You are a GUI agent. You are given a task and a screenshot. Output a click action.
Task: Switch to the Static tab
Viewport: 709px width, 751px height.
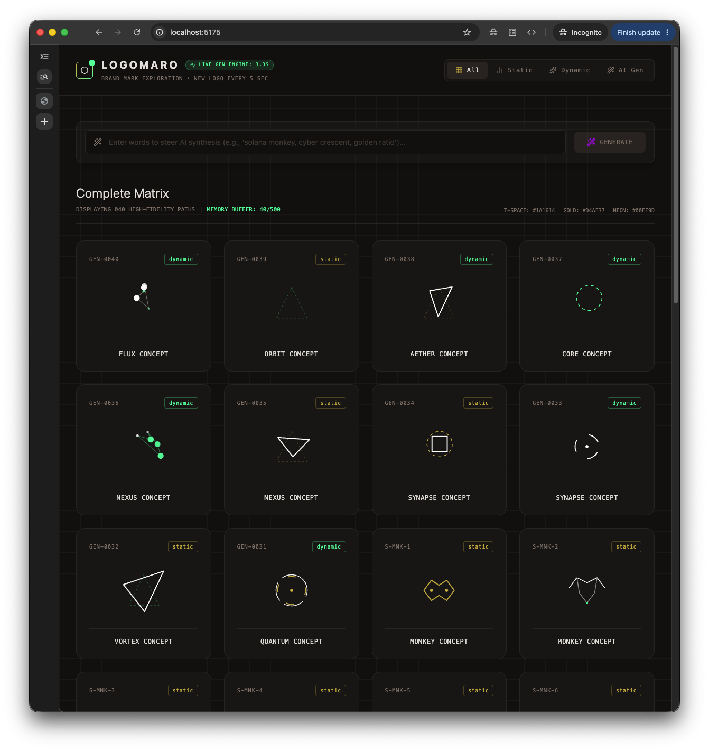[515, 70]
